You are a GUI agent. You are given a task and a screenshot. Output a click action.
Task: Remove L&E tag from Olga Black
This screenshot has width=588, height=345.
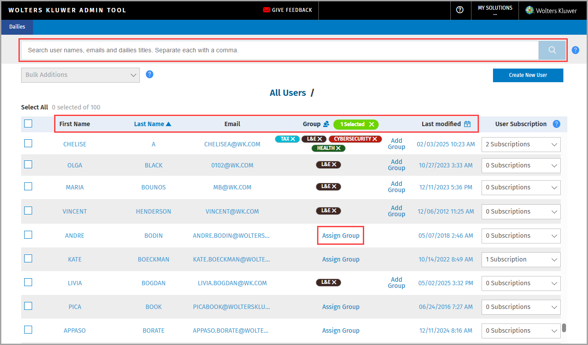tap(334, 164)
